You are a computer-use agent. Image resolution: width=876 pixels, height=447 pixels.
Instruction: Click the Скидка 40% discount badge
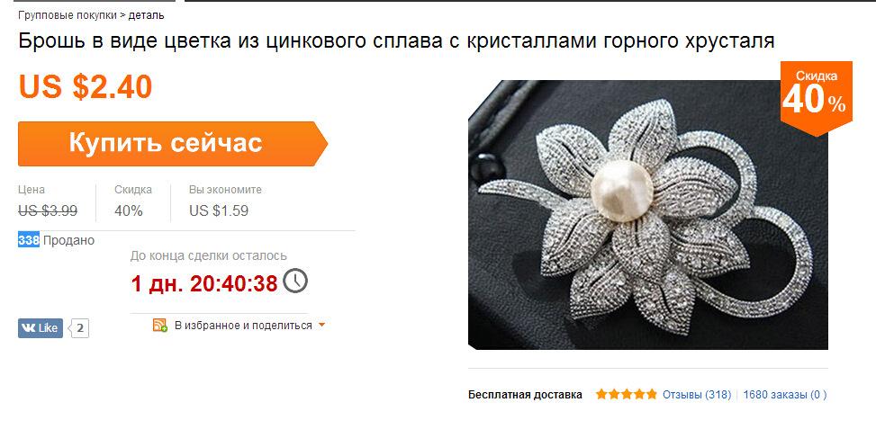tap(817, 97)
